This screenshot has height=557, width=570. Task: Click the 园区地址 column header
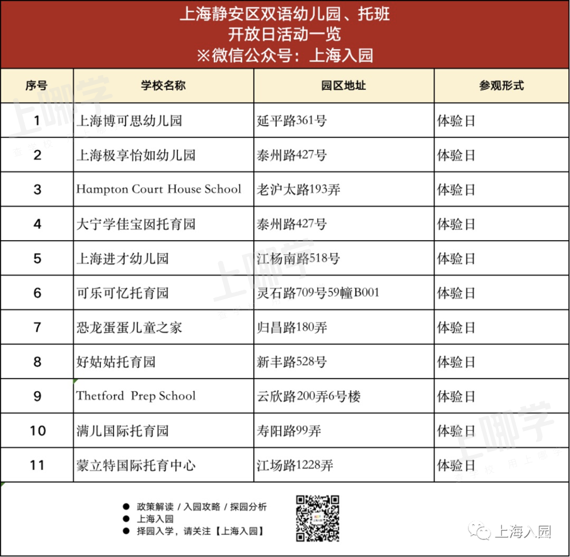tap(344, 86)
